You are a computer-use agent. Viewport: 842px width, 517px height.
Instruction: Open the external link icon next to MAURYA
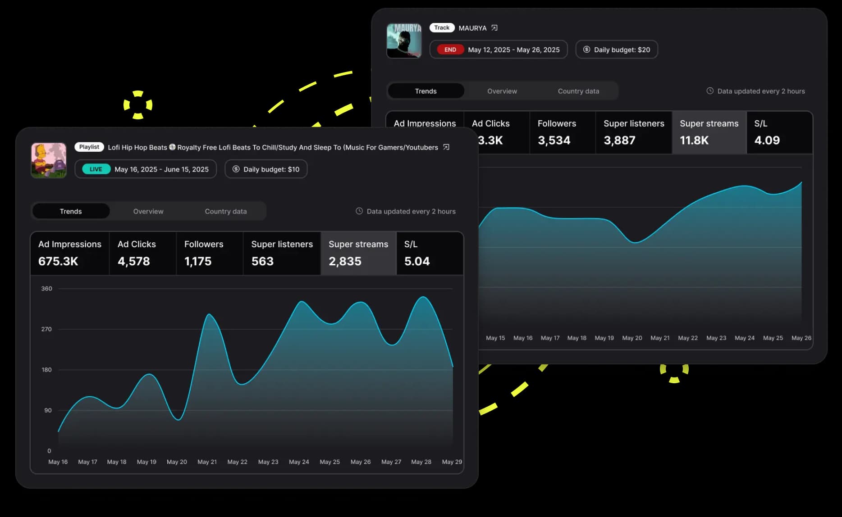(x=494, y=27)
